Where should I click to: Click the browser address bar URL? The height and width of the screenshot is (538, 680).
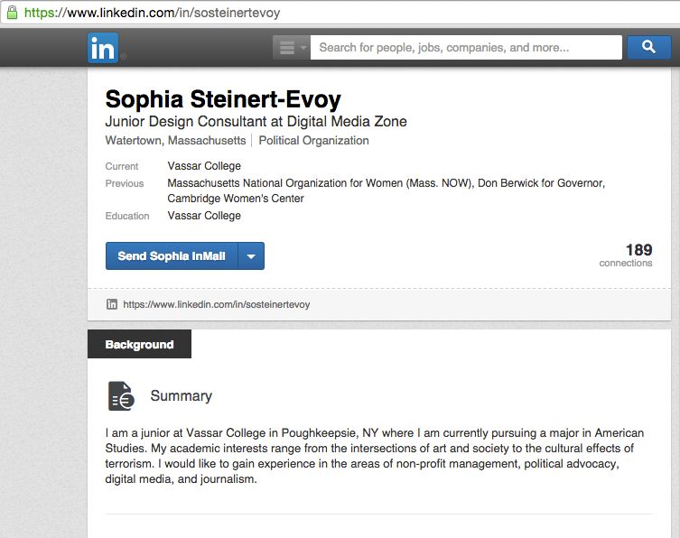point(152,13)
